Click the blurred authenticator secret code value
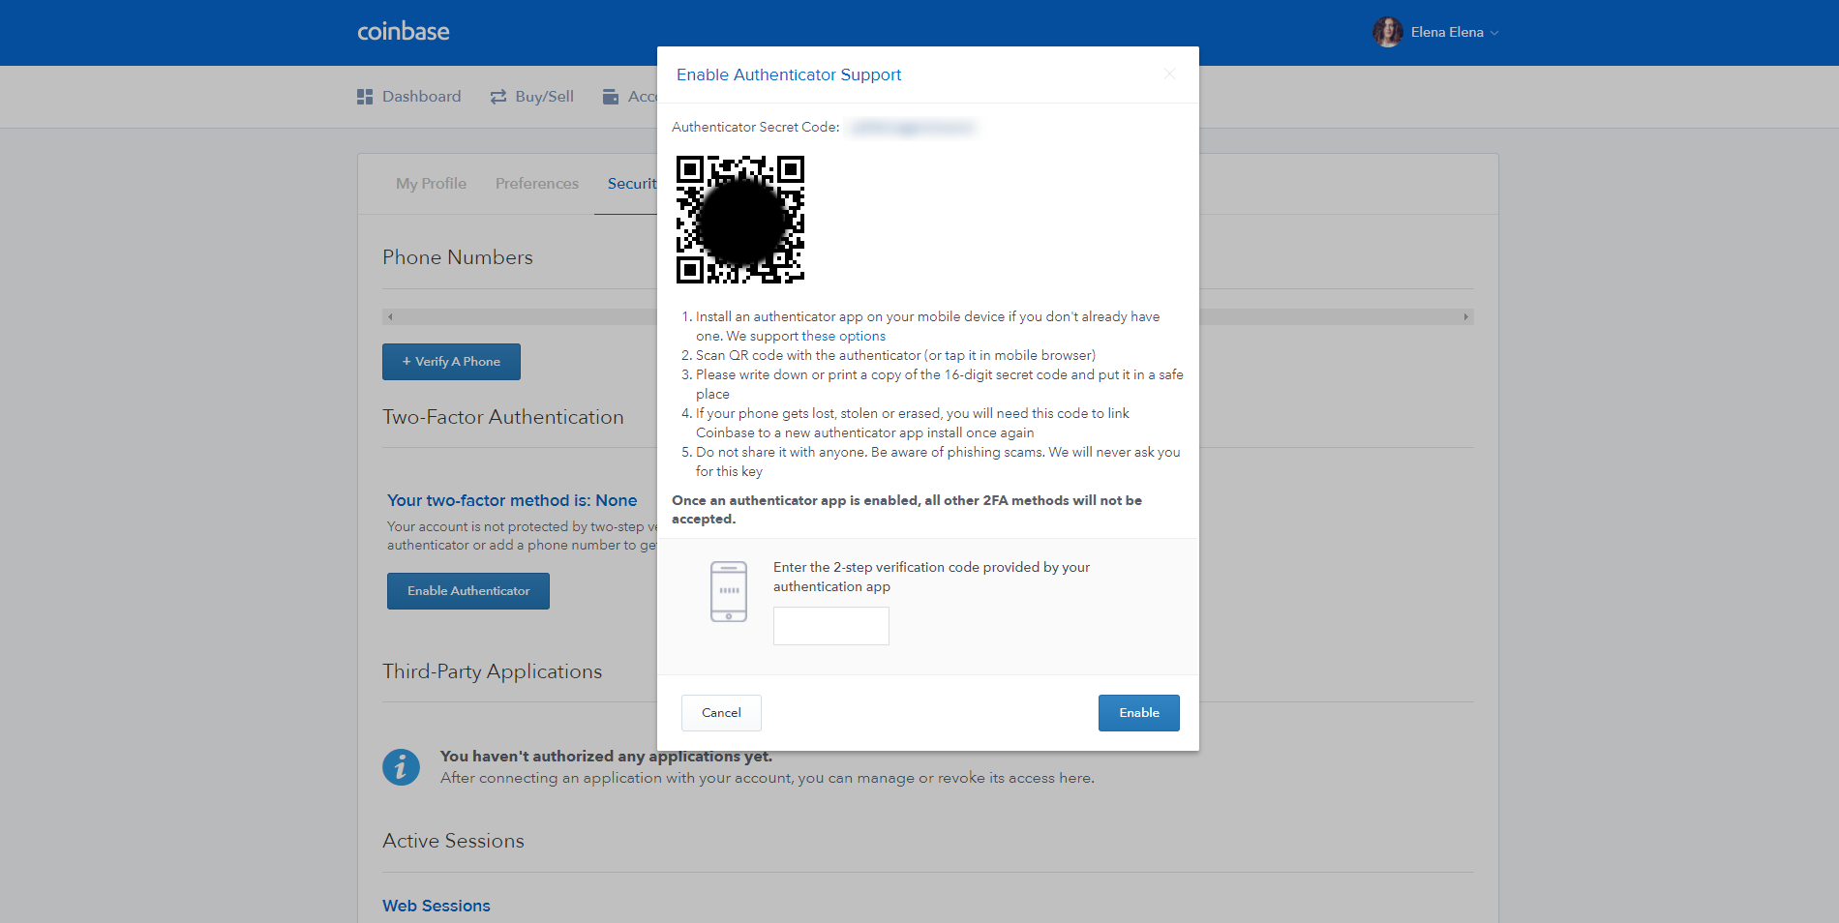The height and width of the screenshot is (923, 1839). coord(913,127)
